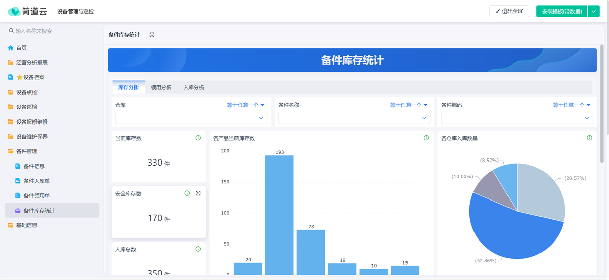The height and width of the screenshot is (280, 609).
Task: Click the 安装模板(带数据) button
Action: click(x=561, y=11)
